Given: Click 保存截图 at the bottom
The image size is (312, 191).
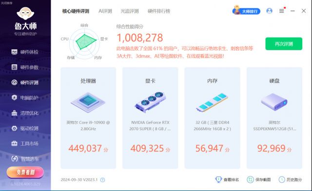Looking at the screenshot, I should 259,180.
